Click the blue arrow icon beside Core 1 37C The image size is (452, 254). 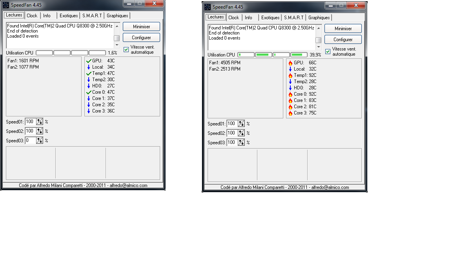[89, 98]
